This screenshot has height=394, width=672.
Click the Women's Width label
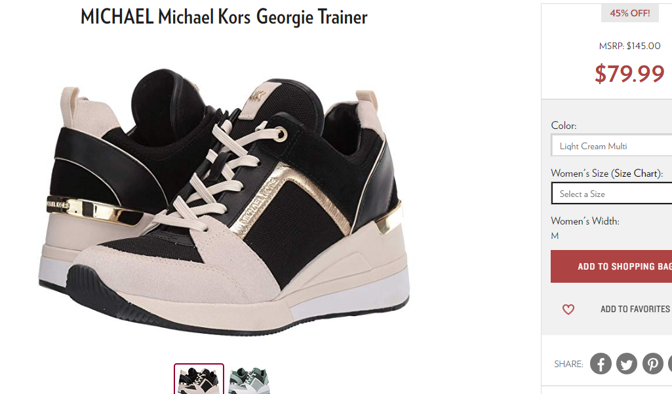click(585, 221)
